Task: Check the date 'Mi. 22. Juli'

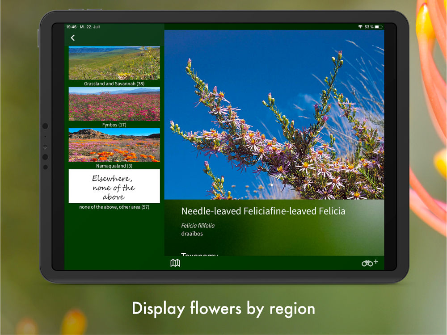Action: (90, 27)
